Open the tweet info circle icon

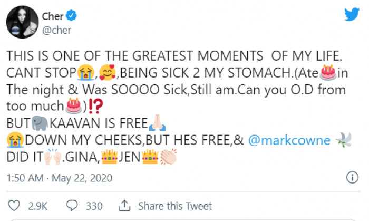tap(351, 177)
